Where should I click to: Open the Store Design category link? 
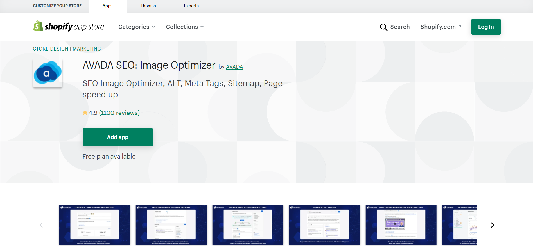[51, 49]
